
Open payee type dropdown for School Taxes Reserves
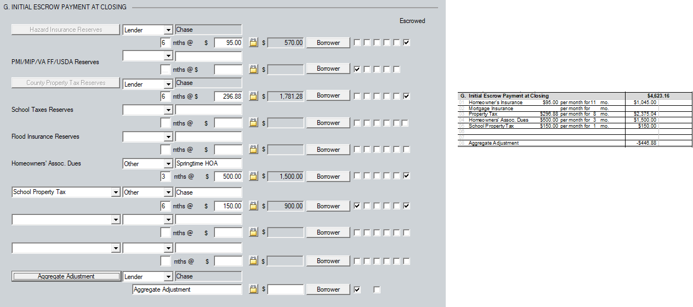click(168, 110)
